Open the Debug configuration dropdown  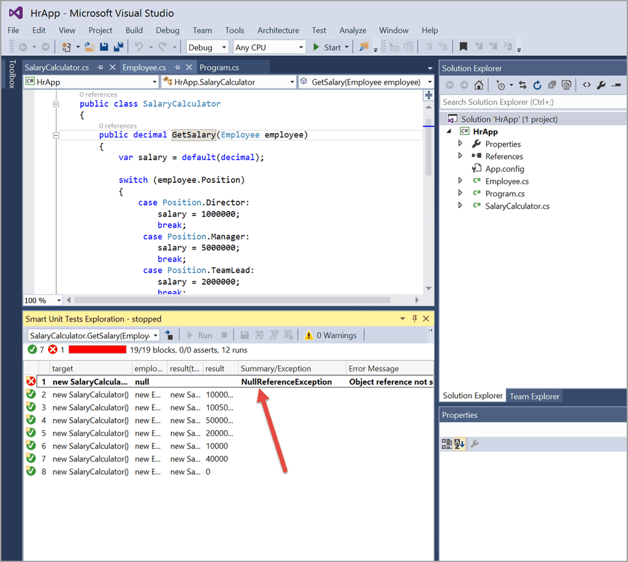[207, 47]
